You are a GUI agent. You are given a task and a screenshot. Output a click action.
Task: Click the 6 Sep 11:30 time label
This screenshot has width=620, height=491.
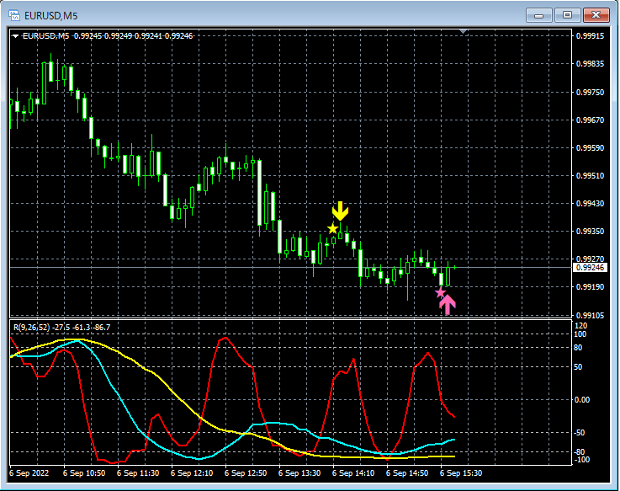point(138,473)
